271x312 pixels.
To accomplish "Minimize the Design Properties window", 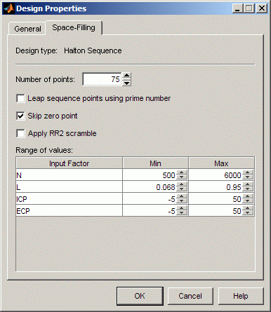I will 237,8.
